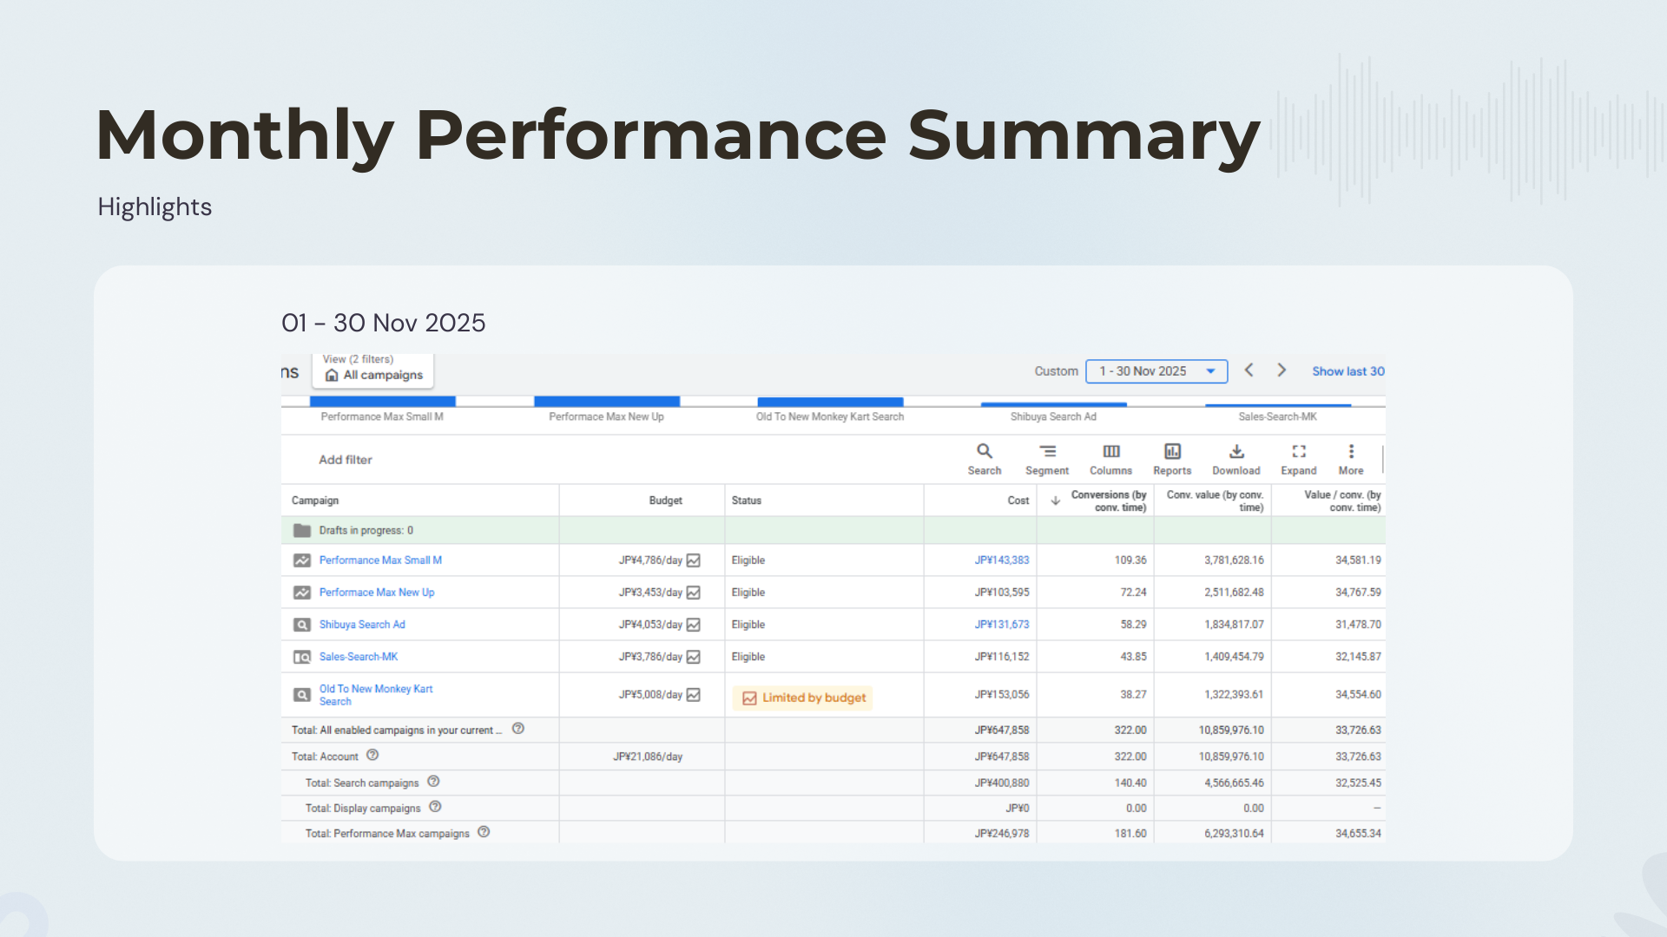Click the Search magnifier icon in toolbar
Viewport: 1667px width, 937px height.
point(984,451)
